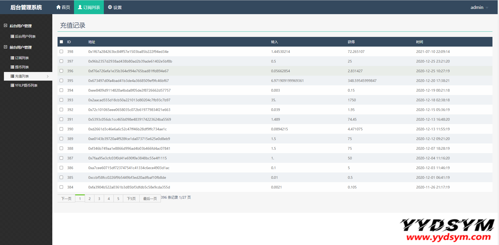Image resolution: width=499 pixels, height=245 pixels.
Task: Click list icon next to 后台用户列表
Action: click(12, 36)
